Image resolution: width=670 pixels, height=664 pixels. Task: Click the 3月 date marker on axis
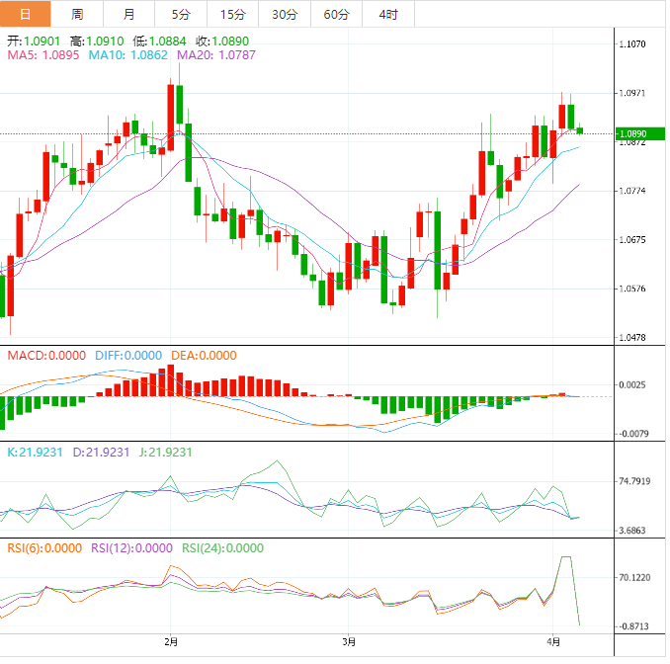pyautogui.click(x=347, y=639)
